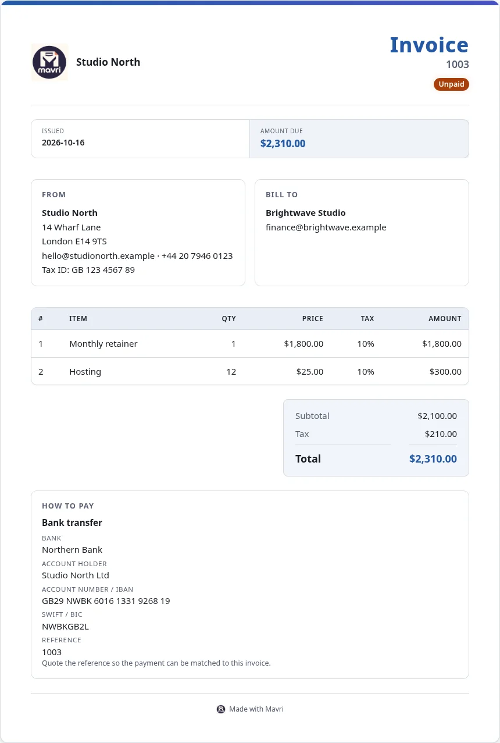Click the quantity 12 in Hosting row
The width and height of the screenshot is (500, 743).
tap(231, 372)
